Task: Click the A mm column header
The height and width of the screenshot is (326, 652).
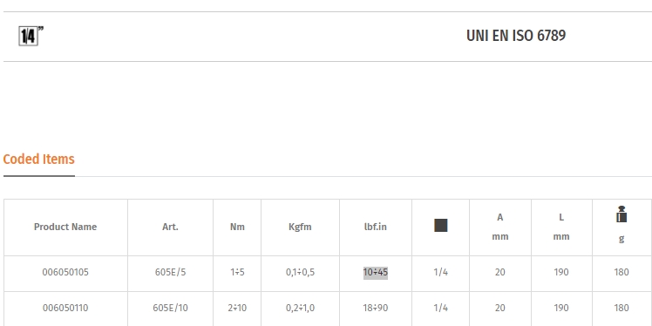Action: [500, 227]
